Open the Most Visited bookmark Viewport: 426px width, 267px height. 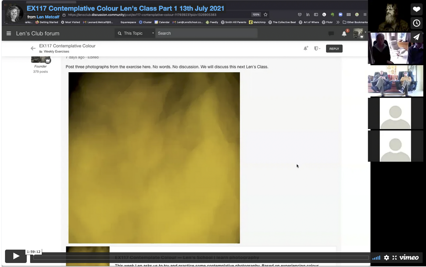coord(71,22)
